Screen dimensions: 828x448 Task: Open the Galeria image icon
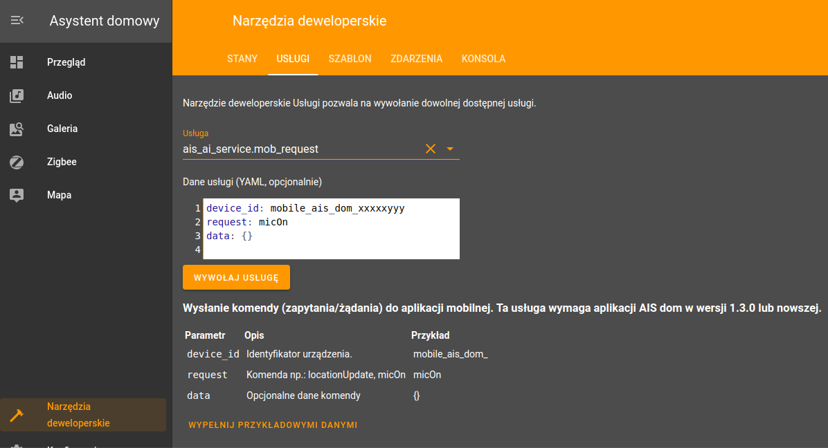[17, 129]
